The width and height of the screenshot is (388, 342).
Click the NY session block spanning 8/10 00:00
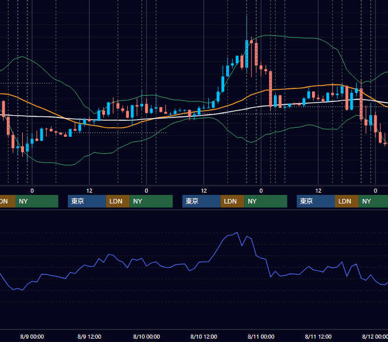[151, 201]
